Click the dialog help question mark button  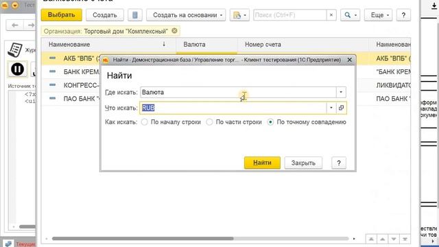(339, 163)
